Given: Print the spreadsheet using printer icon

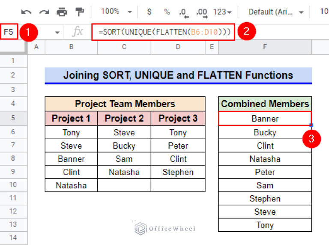Looking at the screenshot, I should [x=62, y=12].
